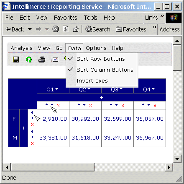Remove Q1 sort with red x
184x184 pixels.
(59, 106)
